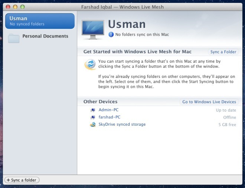
Task: Open Go to Windows Live Devices
Action: (209, 102)
